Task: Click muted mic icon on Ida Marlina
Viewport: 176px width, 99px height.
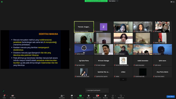Action: tap(154, 31)
